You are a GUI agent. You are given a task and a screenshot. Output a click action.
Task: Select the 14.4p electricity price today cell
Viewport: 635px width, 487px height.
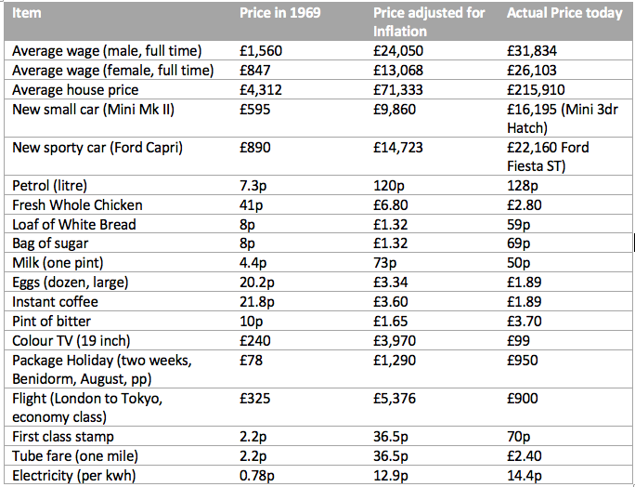(524, 475)
